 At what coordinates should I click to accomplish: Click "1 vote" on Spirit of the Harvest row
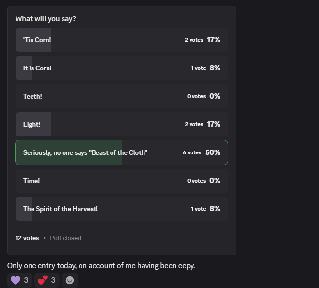click(x=199, y=209)
